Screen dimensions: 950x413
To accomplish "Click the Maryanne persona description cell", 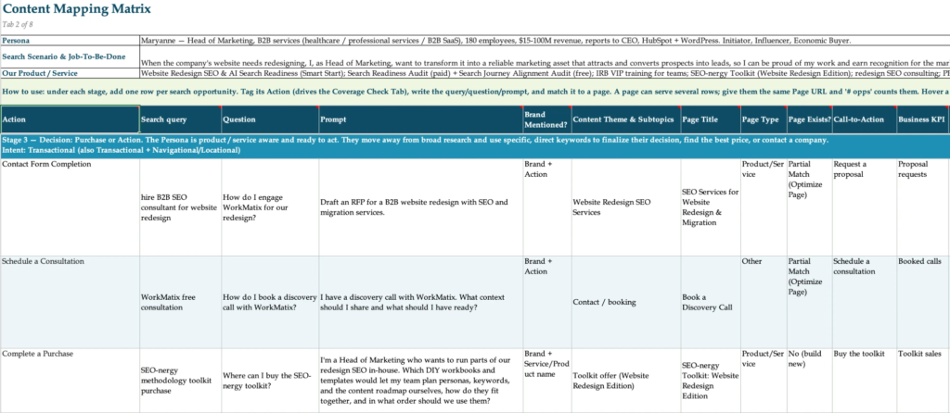I will coord(545,41).
